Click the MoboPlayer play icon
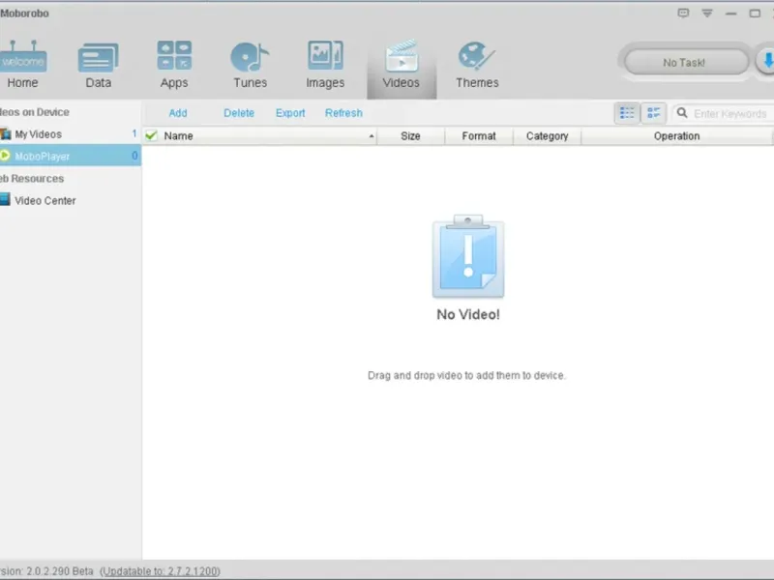 pos(5,156)
